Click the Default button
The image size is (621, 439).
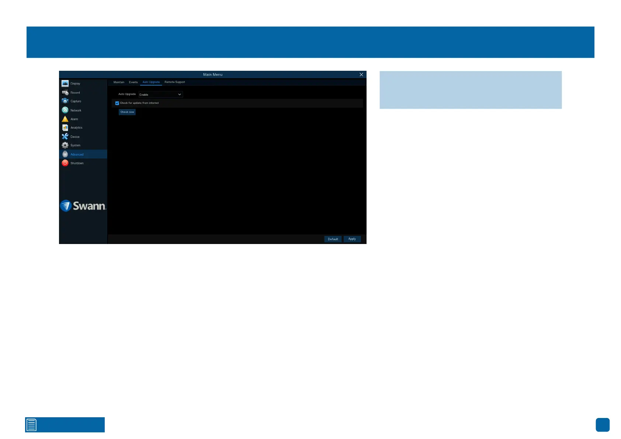click(x=333, y=239)
